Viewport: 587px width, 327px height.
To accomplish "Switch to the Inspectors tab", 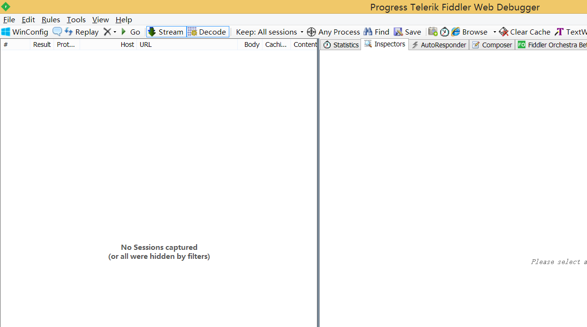I will coord(385,44).
